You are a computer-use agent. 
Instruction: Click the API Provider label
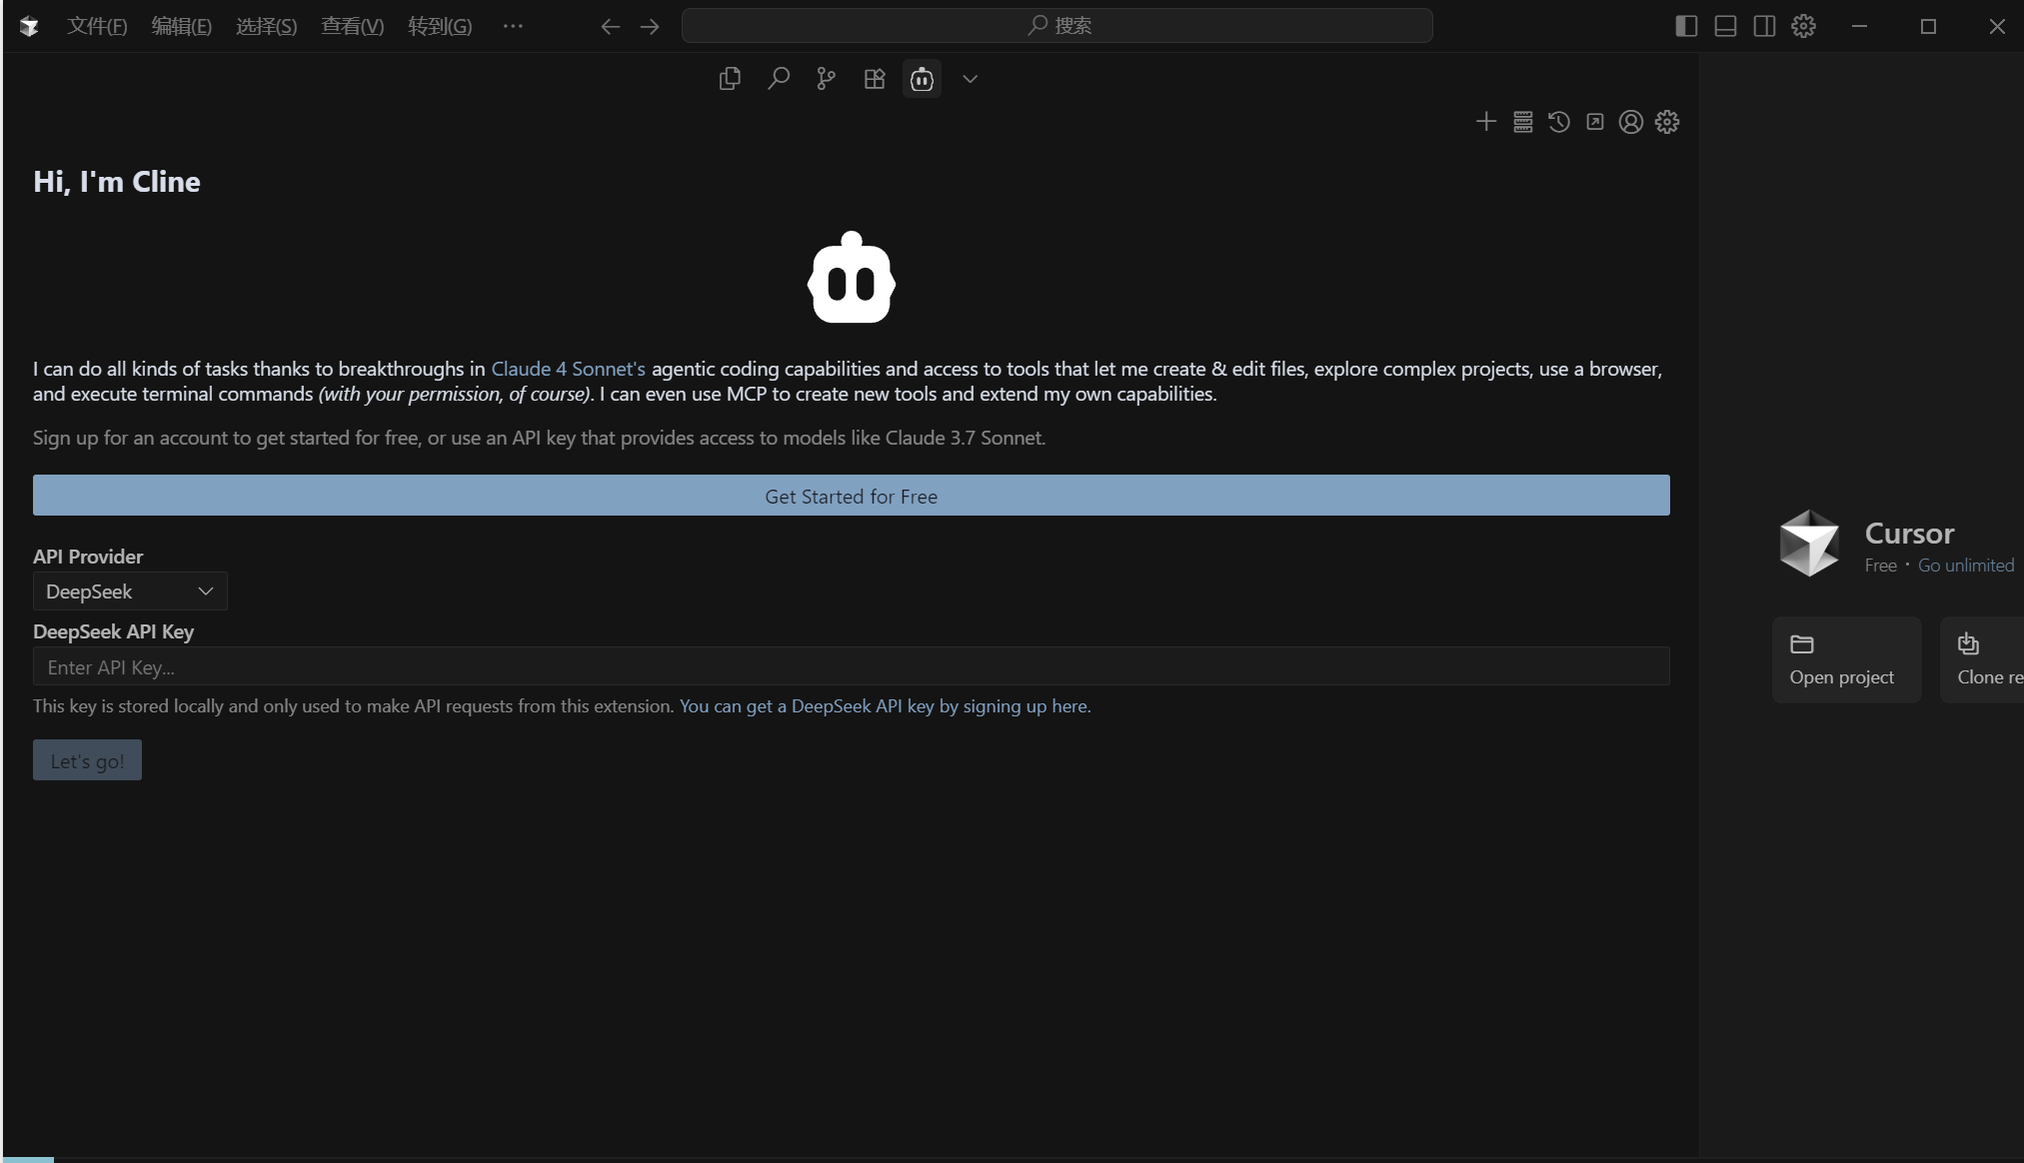coord(88,557)
